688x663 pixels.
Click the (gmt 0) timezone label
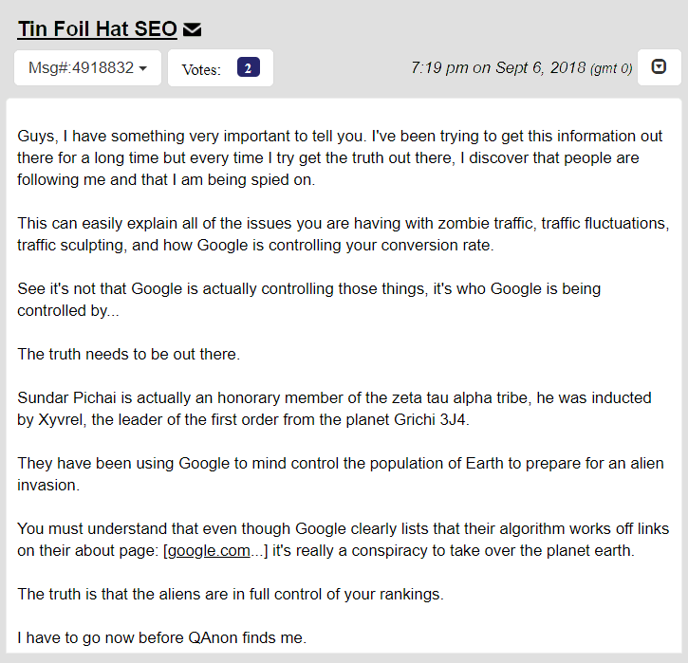coord(611,68)
